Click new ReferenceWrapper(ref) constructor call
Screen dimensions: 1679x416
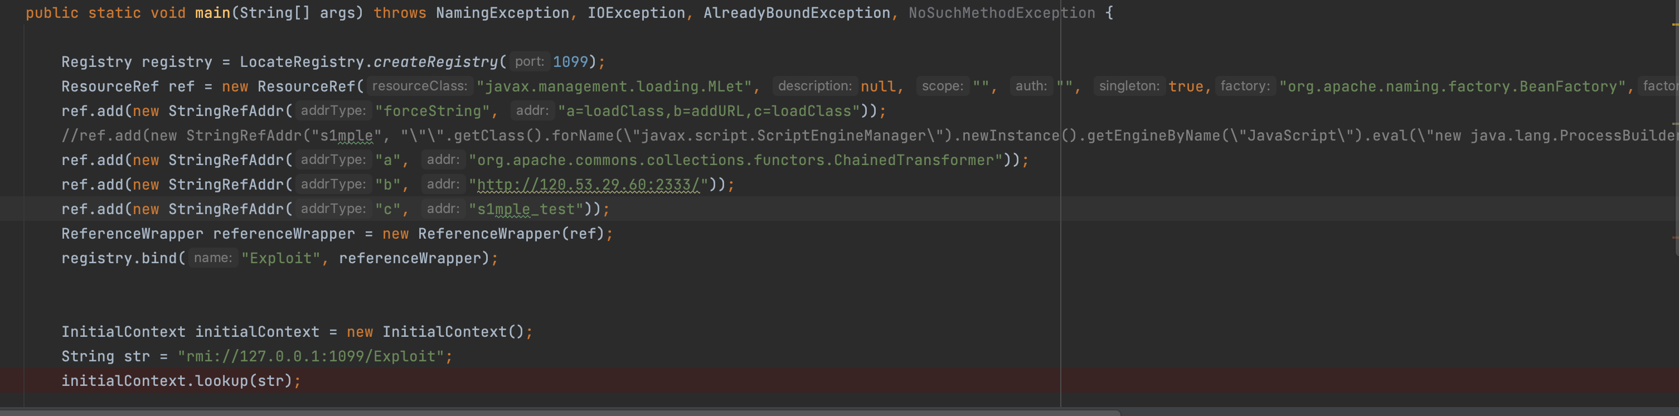[x=493, y=234]
